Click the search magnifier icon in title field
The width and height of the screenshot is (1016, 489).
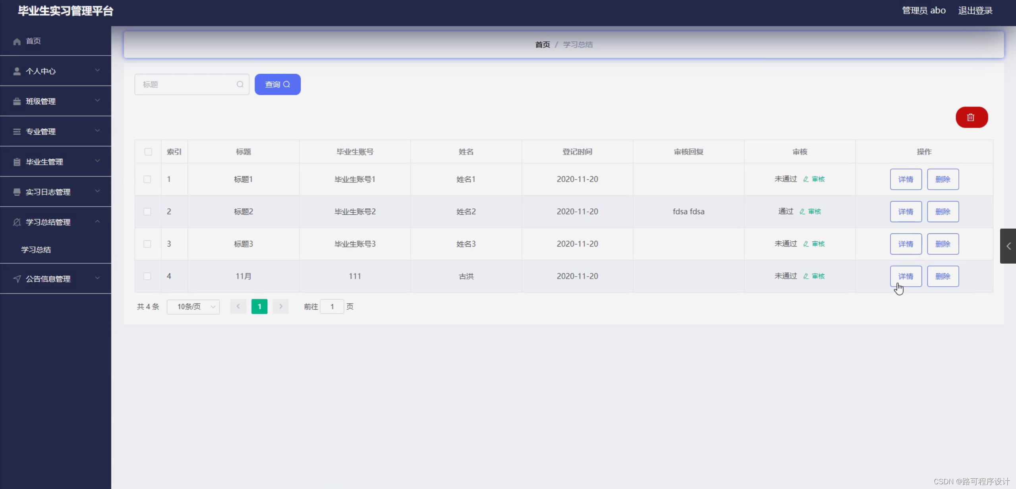click(240, 84)
